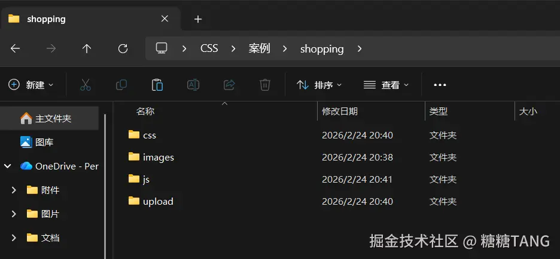This screenshot has width=560, height=259.
Task: Click the css folder icon
Action: pos(134,134)
